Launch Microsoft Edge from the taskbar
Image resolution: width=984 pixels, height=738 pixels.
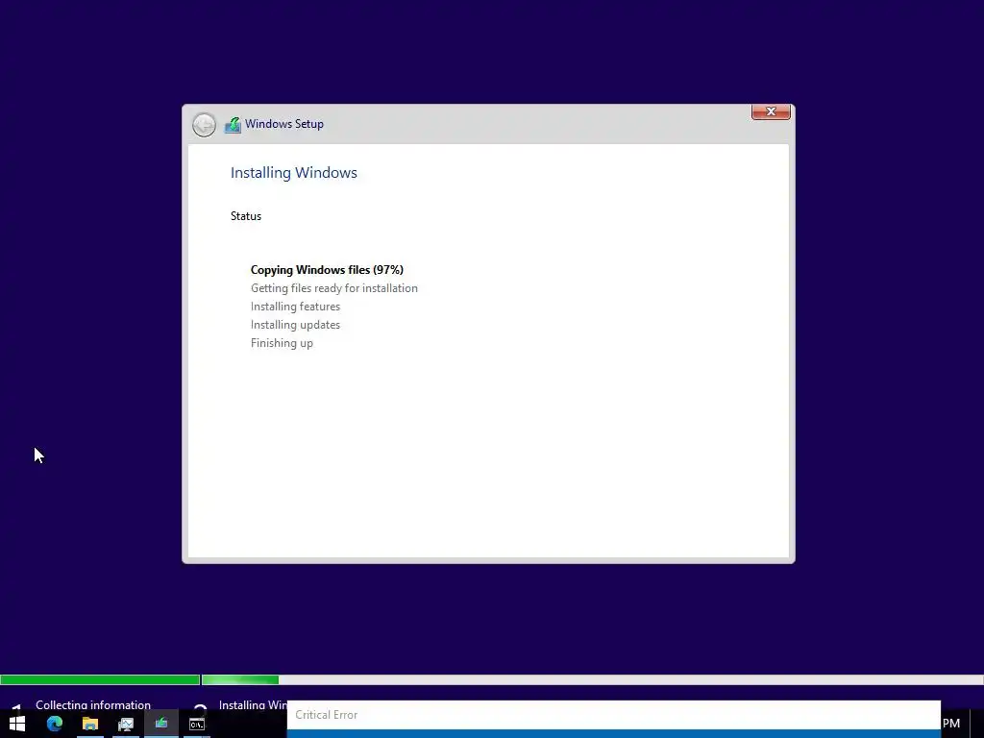(55, 724)
